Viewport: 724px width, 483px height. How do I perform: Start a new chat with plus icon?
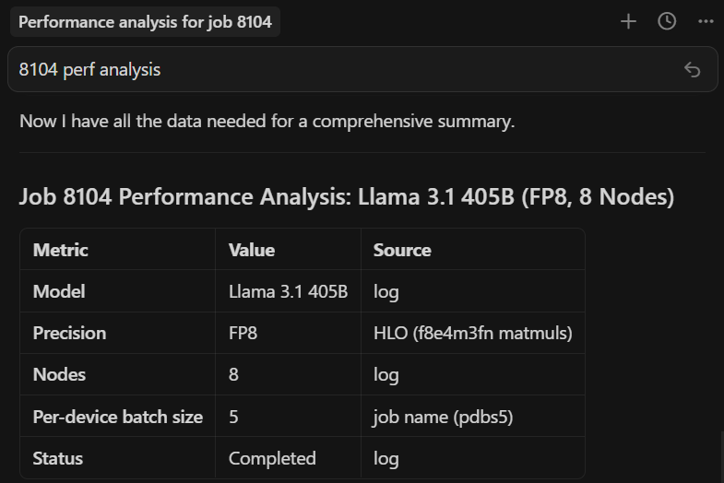coord(628,21)
